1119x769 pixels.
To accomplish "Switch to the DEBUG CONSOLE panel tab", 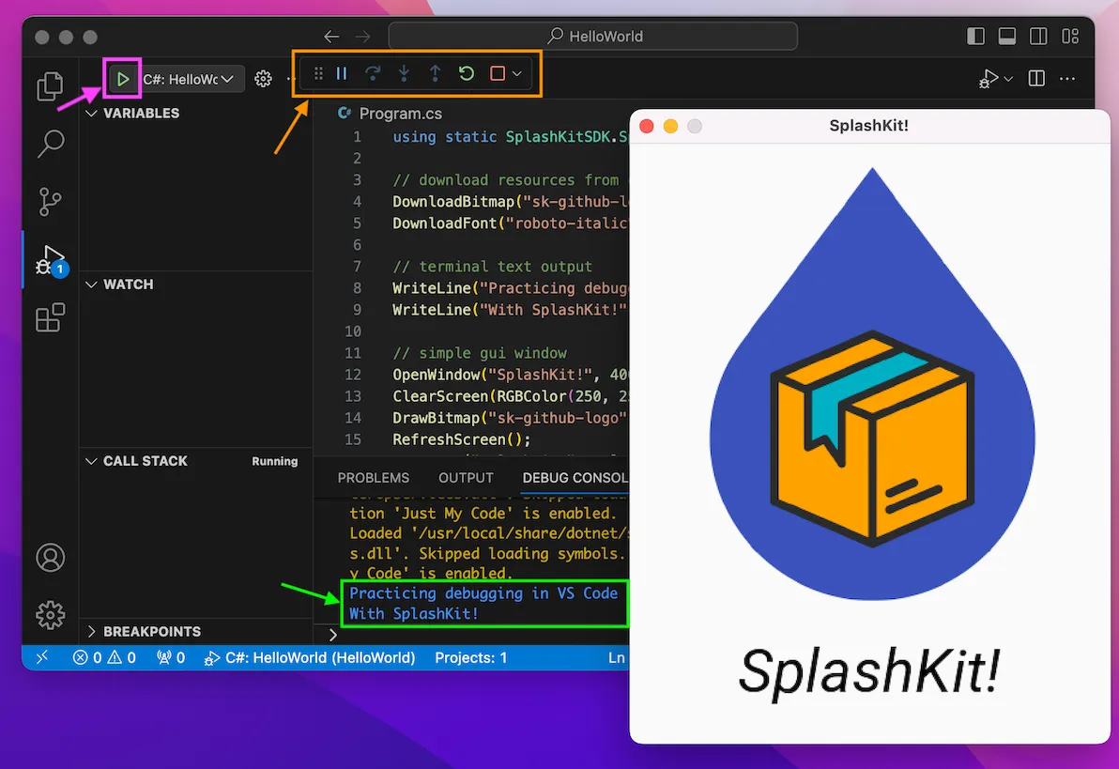I will (575, 478).
